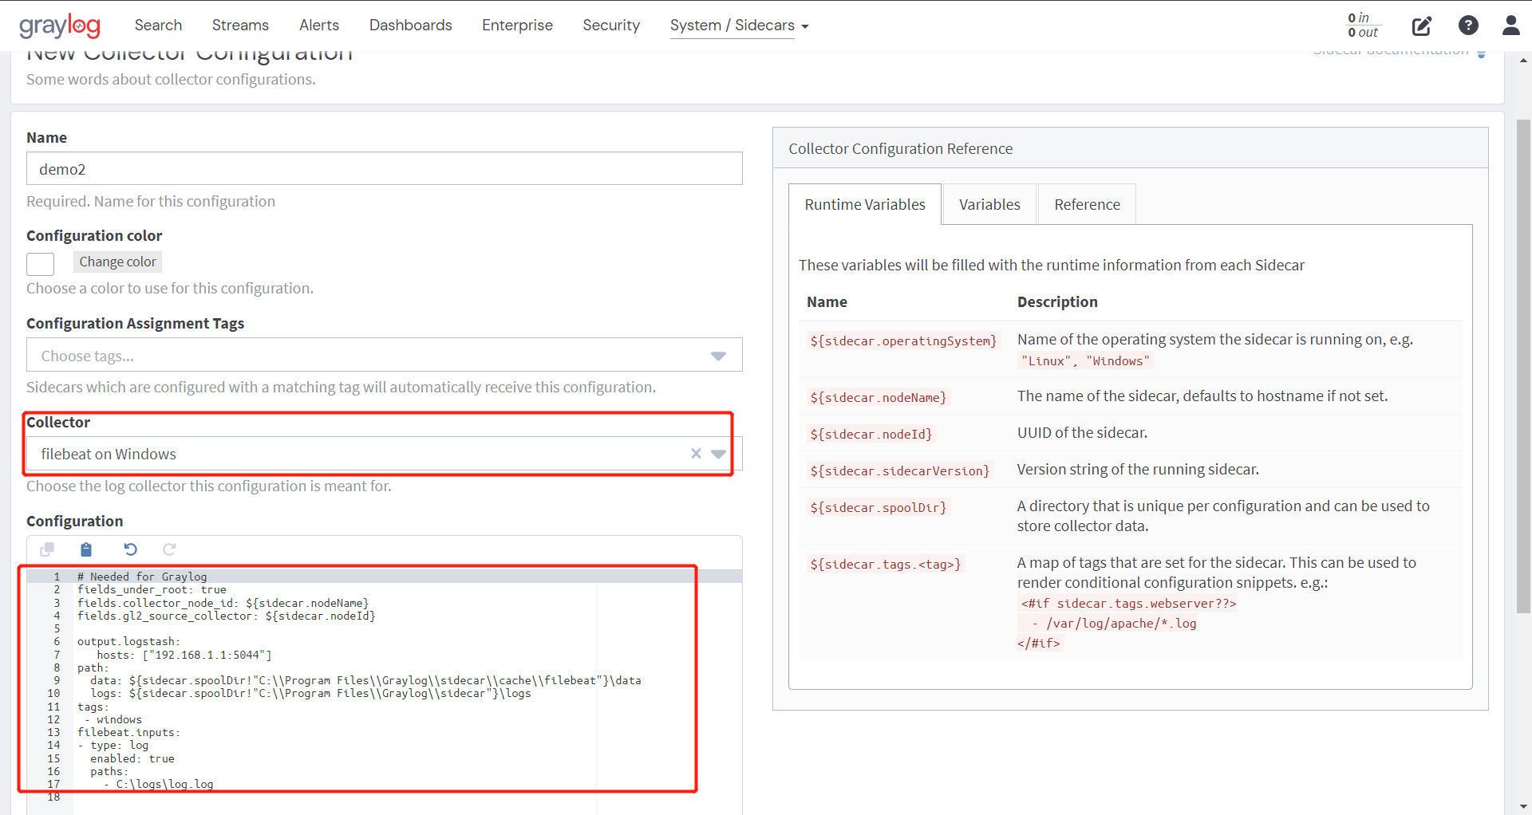Clear the selected collector with the X
Viewport: 1532px width, 815px height.
click(696, 454)
